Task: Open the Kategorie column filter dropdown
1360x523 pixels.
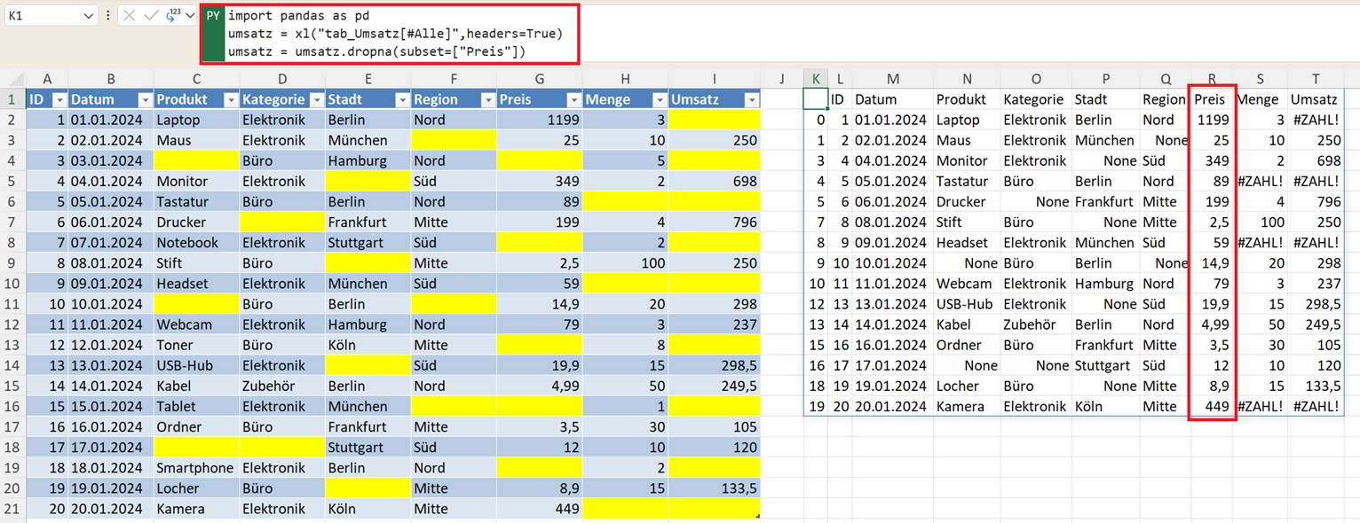Action: (316, 100)
